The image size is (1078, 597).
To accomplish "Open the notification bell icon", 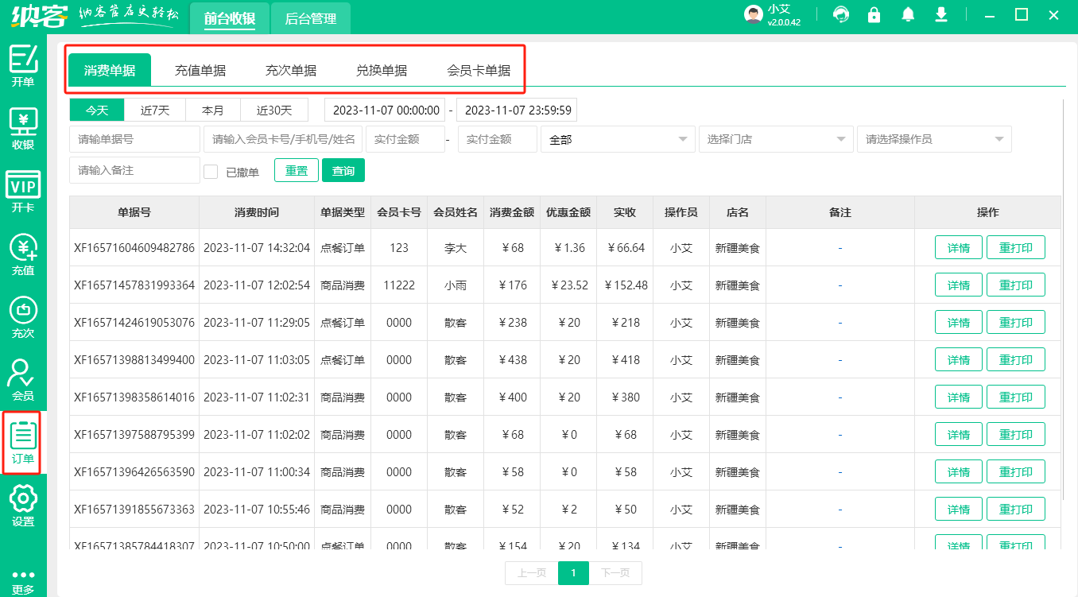I will point(907,14).
